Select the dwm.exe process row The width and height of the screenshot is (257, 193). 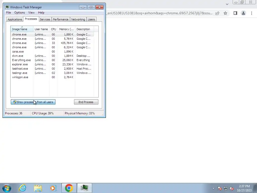coord(52,56)
